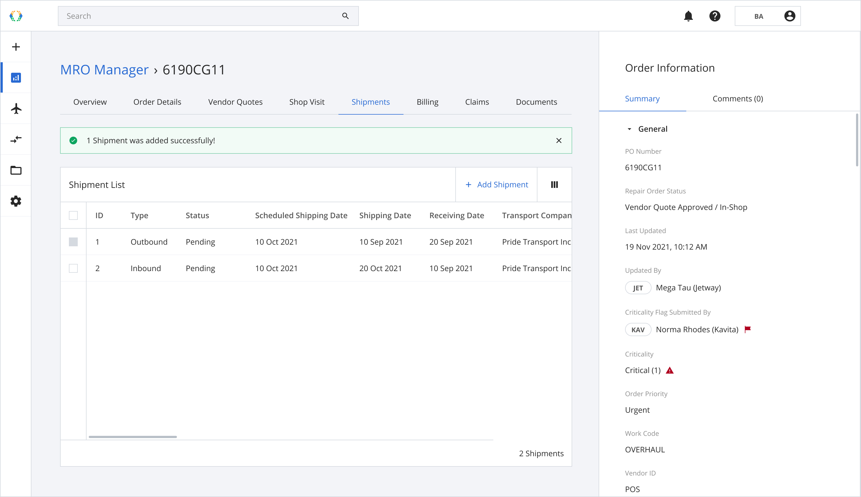Click the critical warning triangle icon
The image size is (861, 497).
[669, 370]
